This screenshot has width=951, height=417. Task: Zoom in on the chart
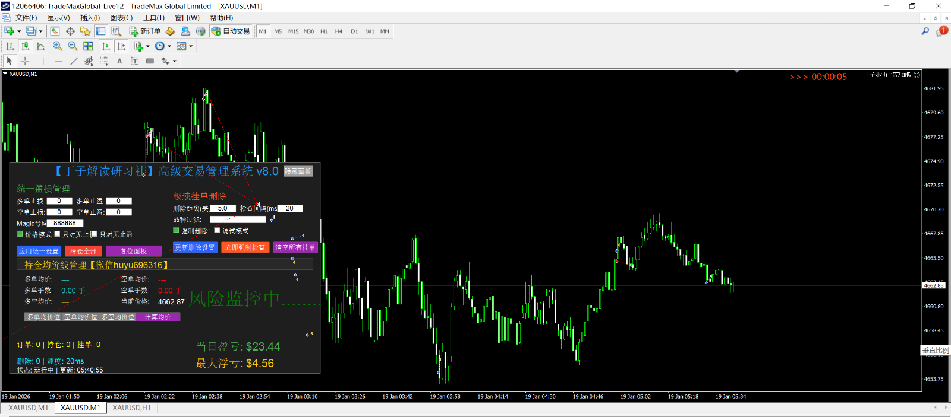click(57, 46)
